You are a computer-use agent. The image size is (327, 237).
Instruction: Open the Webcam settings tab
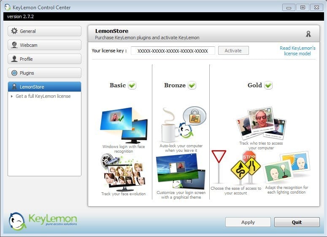pos(44,45)
